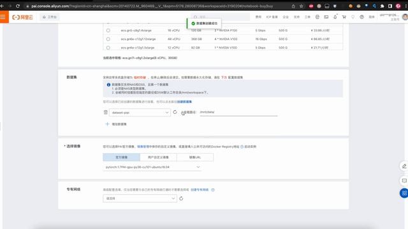408x229 pixels.
Task: Open the feedback chat floating button
Action: coord(404,181)
